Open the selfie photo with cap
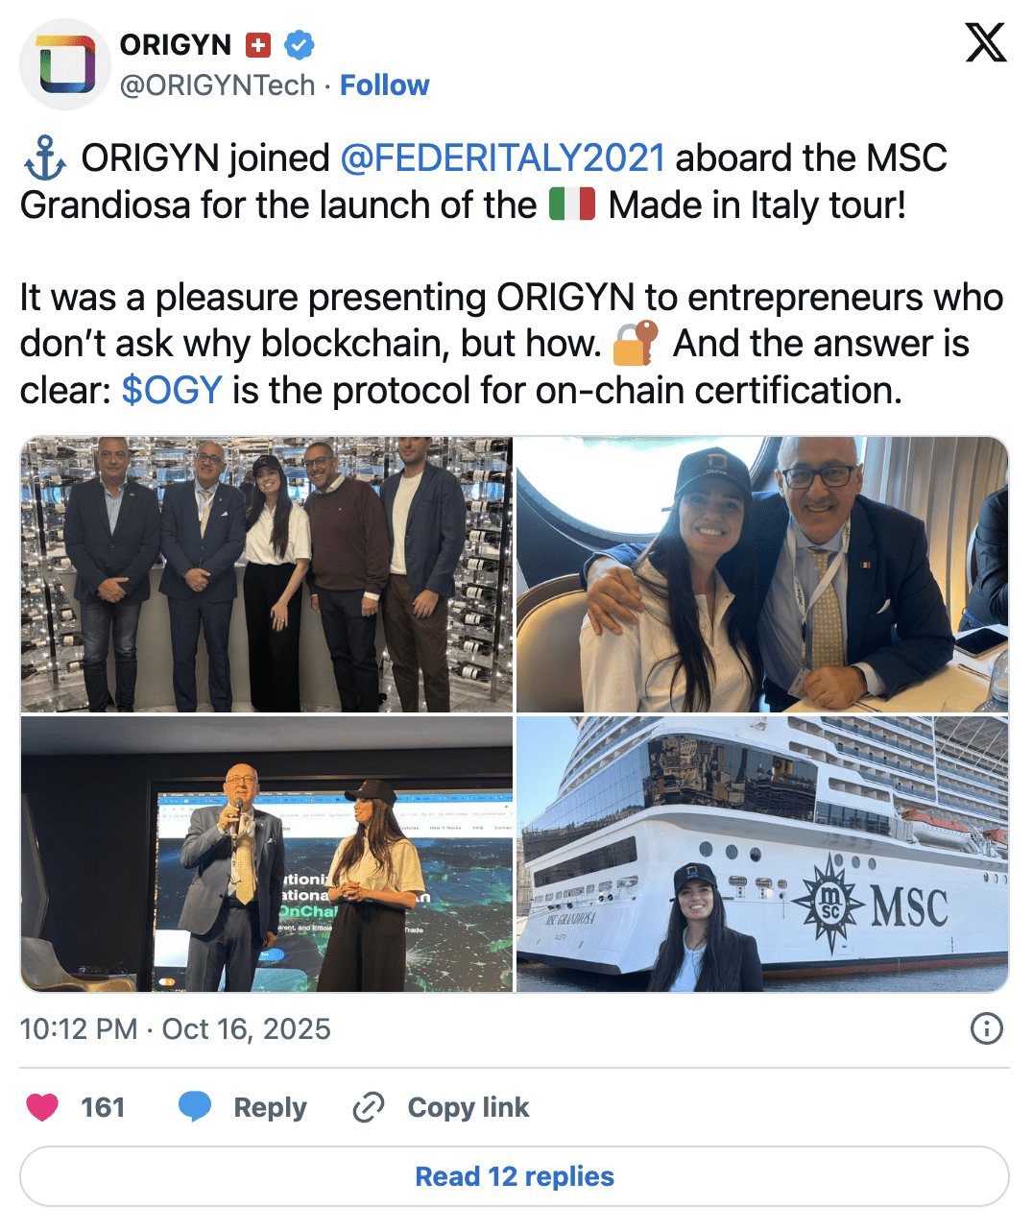Screen dimensions: 1033x1231 point(762,574)
